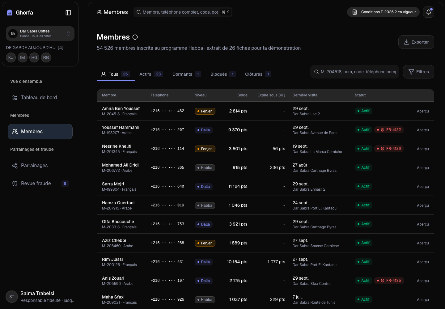
Task: Click the Revue fraude shield icon
Action: click(x=15, y=184)
